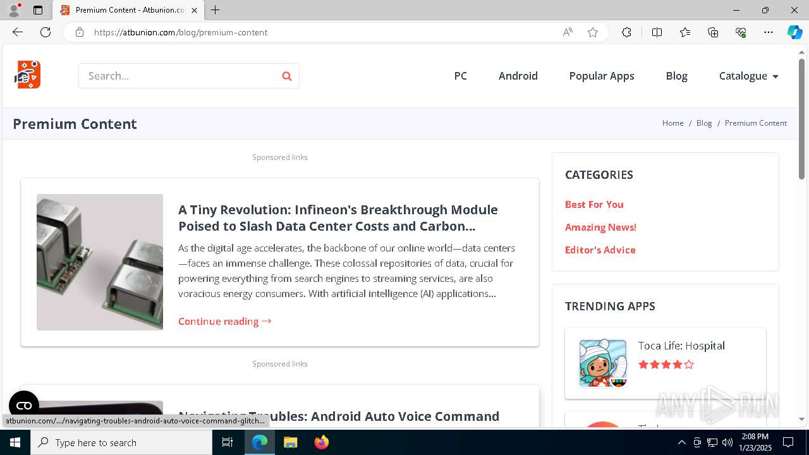The width and height of the screenshot is (809, 455).
Task: Click the Edge profile avatar icon
Action: (14, 10)
